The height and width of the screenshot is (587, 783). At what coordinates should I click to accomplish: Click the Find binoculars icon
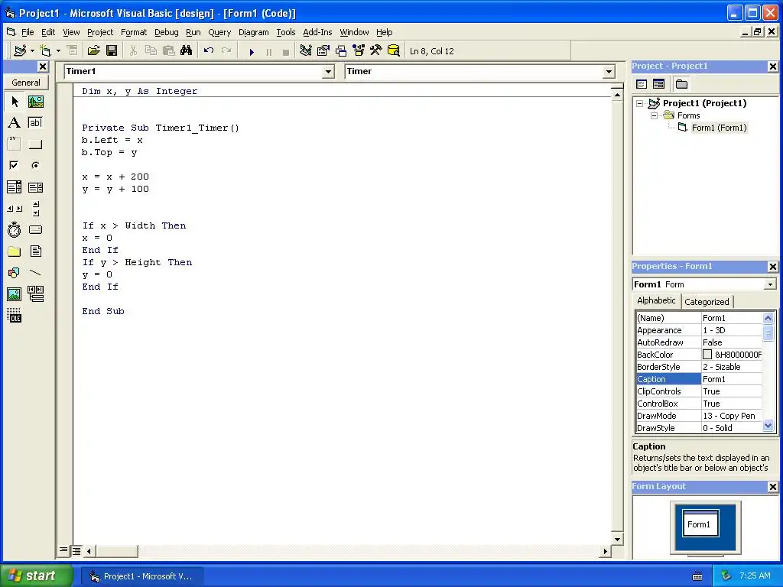[187, 50]
